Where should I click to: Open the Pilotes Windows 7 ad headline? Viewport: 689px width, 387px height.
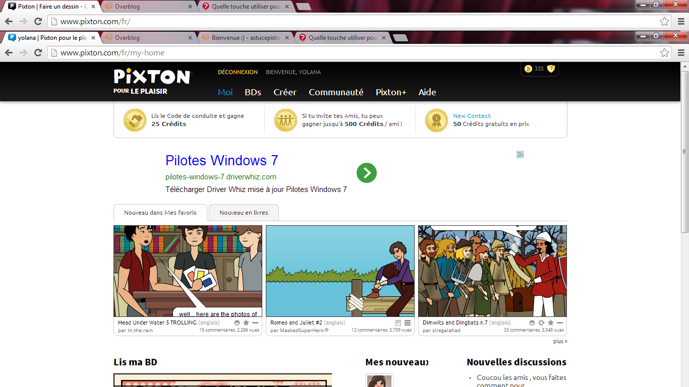[x=222, y=160]
